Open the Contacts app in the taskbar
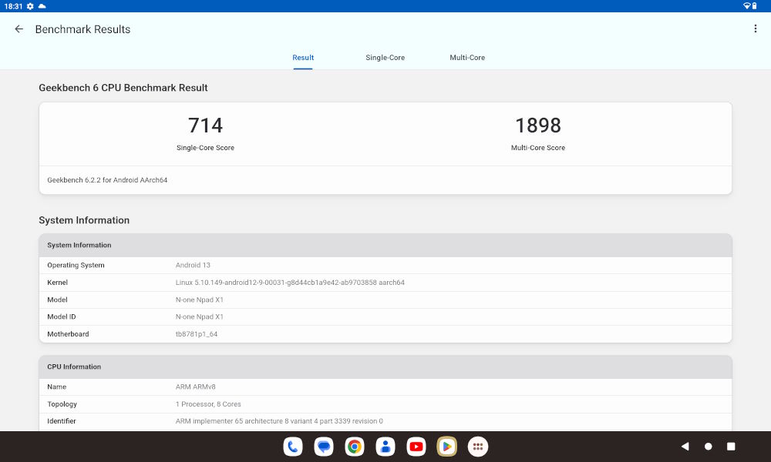Screen dimensions: 771x462 pyautogui.click(x=385, y=447)
